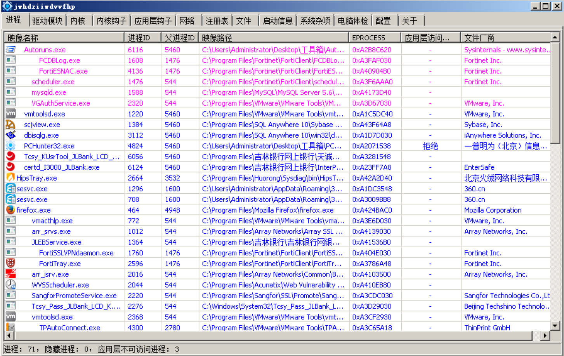Click the vmacthlp.exe process icon

coord(11,221)
